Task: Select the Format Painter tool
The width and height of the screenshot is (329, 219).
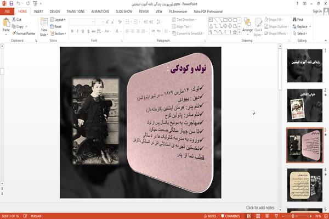Action: (24, 33)
